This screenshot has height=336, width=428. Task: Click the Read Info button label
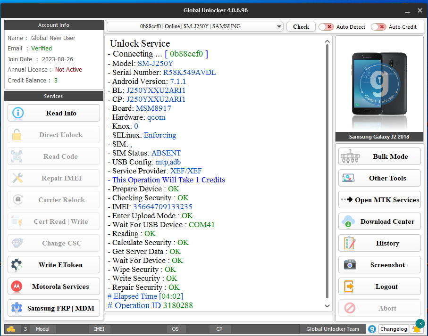click(61, 113)
